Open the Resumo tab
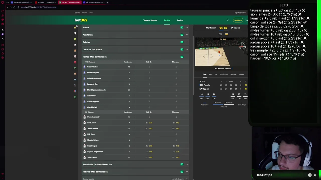The image size is (321, 180). [x=233, y=74]
